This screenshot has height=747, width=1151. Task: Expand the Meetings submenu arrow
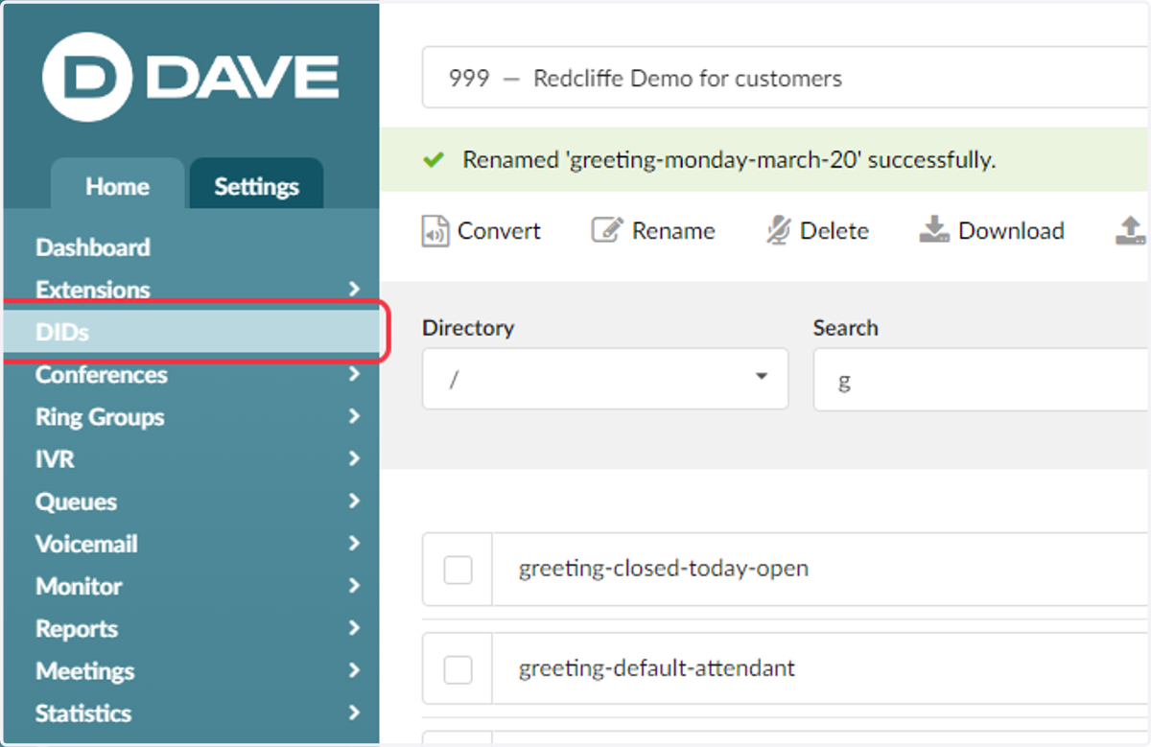pos(354,670)
